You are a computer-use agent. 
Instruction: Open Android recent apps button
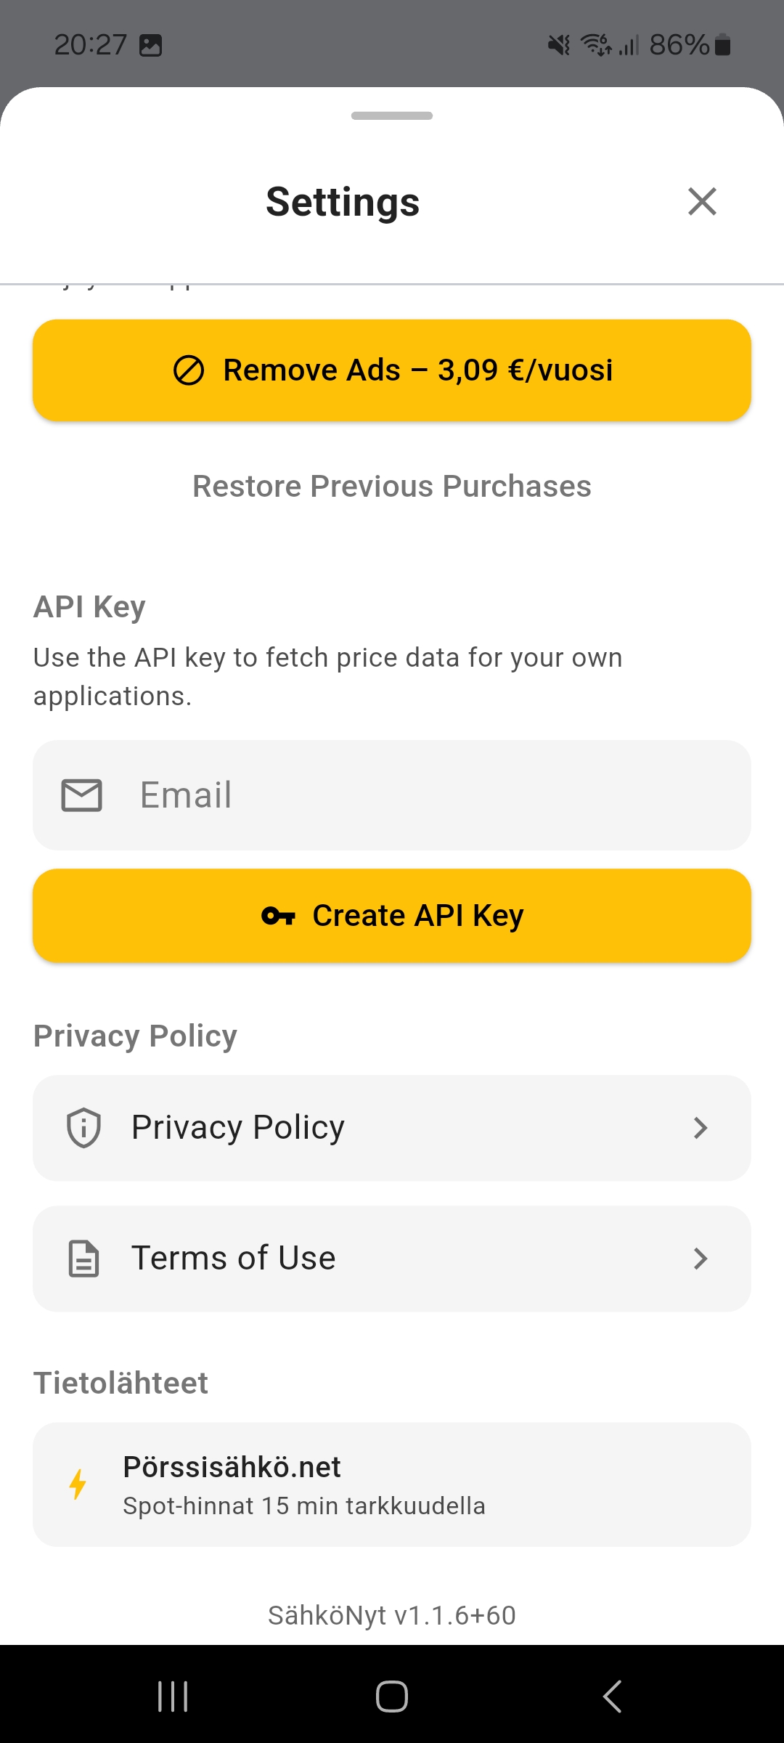(x=173, y=1697)
